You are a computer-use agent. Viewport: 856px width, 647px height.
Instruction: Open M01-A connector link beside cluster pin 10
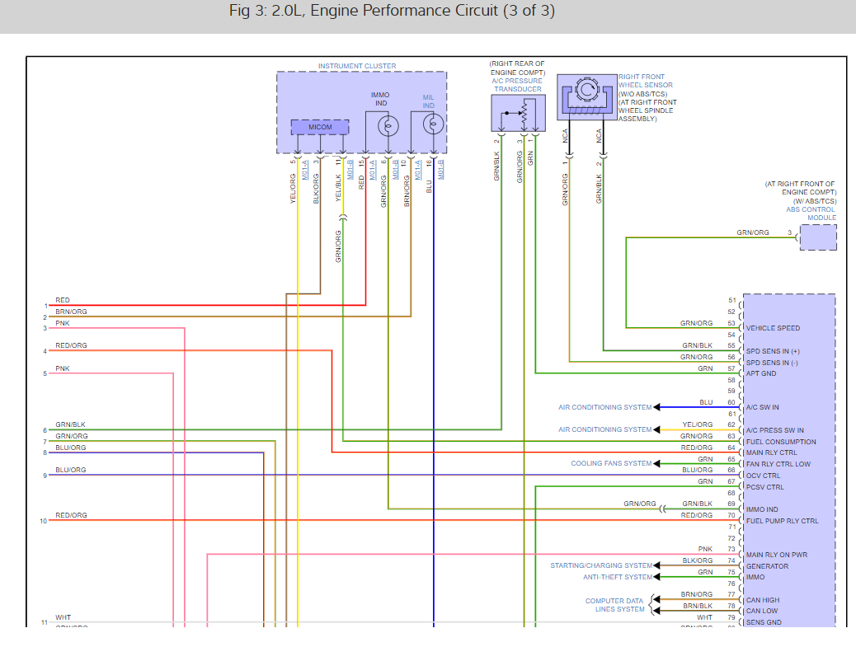418,170
